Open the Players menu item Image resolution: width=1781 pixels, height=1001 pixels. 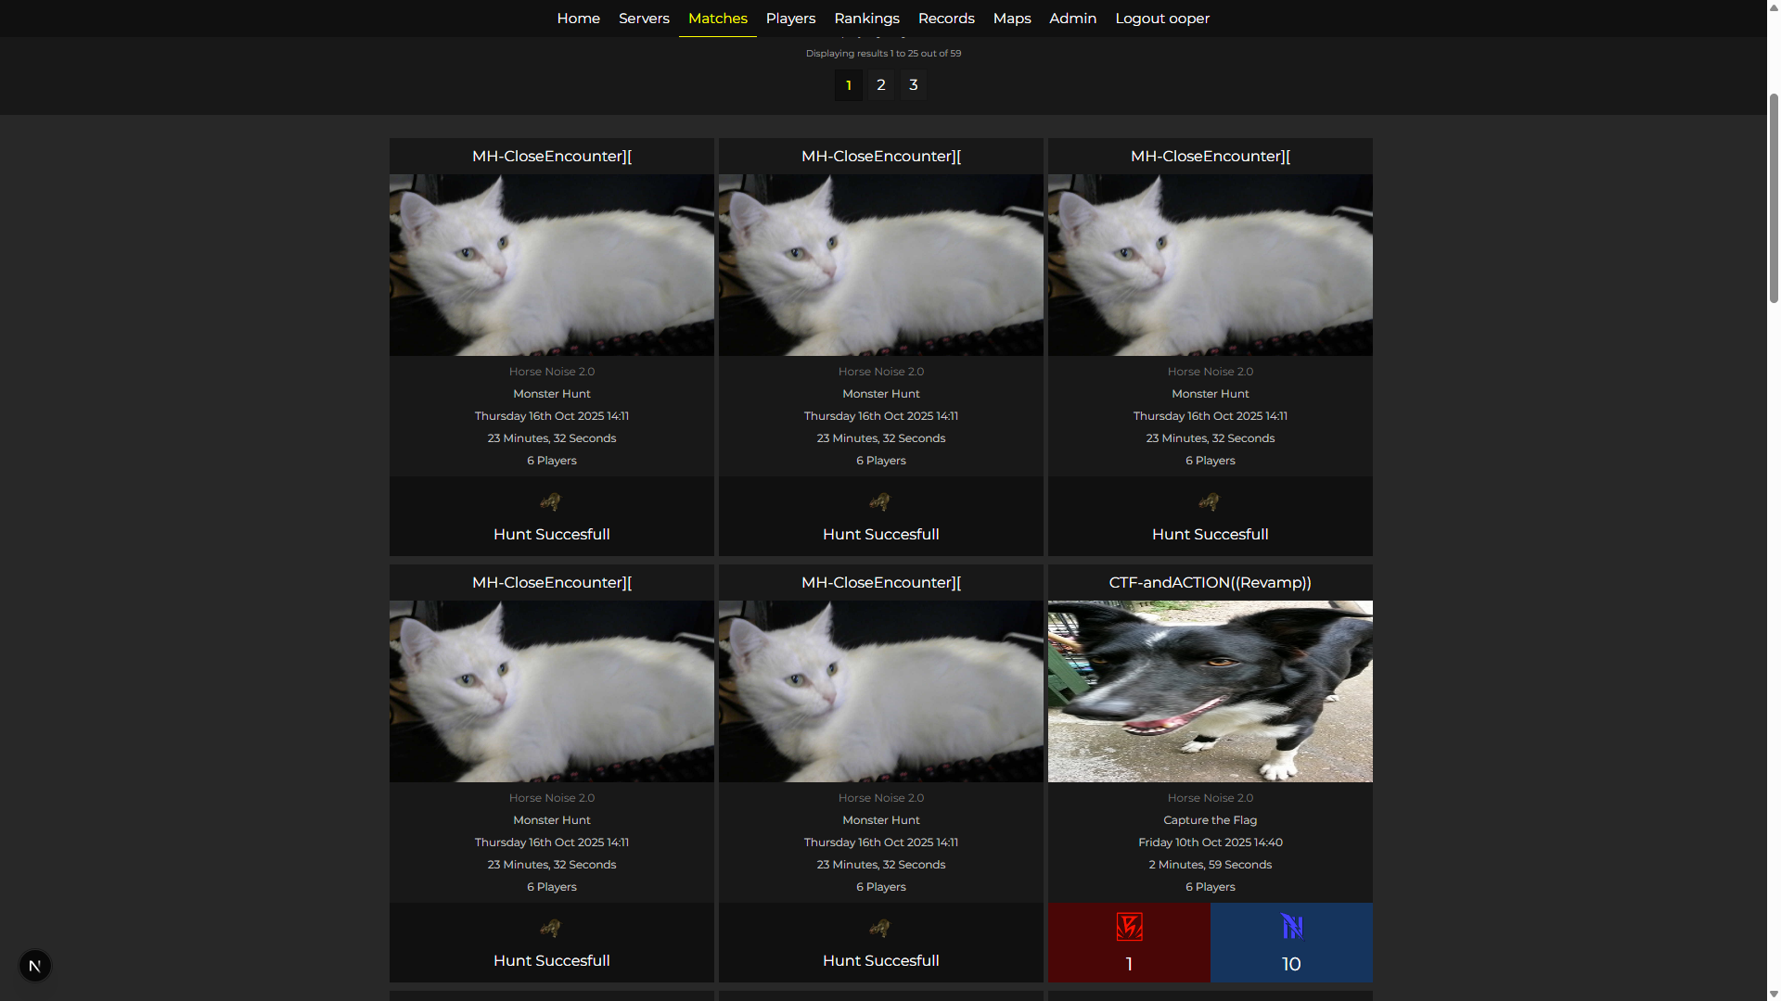790,19
